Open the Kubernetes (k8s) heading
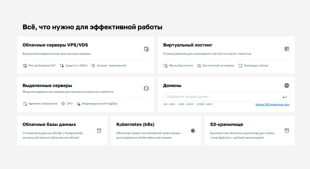The height and width of the screenshot is (169, 310). [135, 124]
